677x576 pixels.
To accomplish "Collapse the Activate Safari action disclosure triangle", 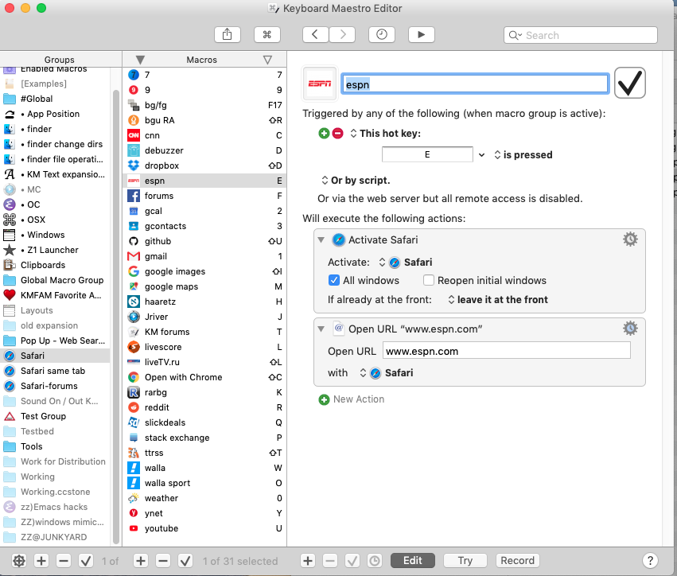I will [321, 240].
